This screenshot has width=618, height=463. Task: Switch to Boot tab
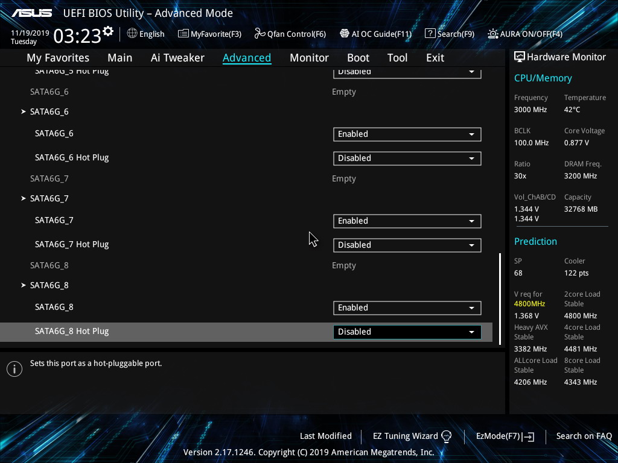click(x=358, y=58)
